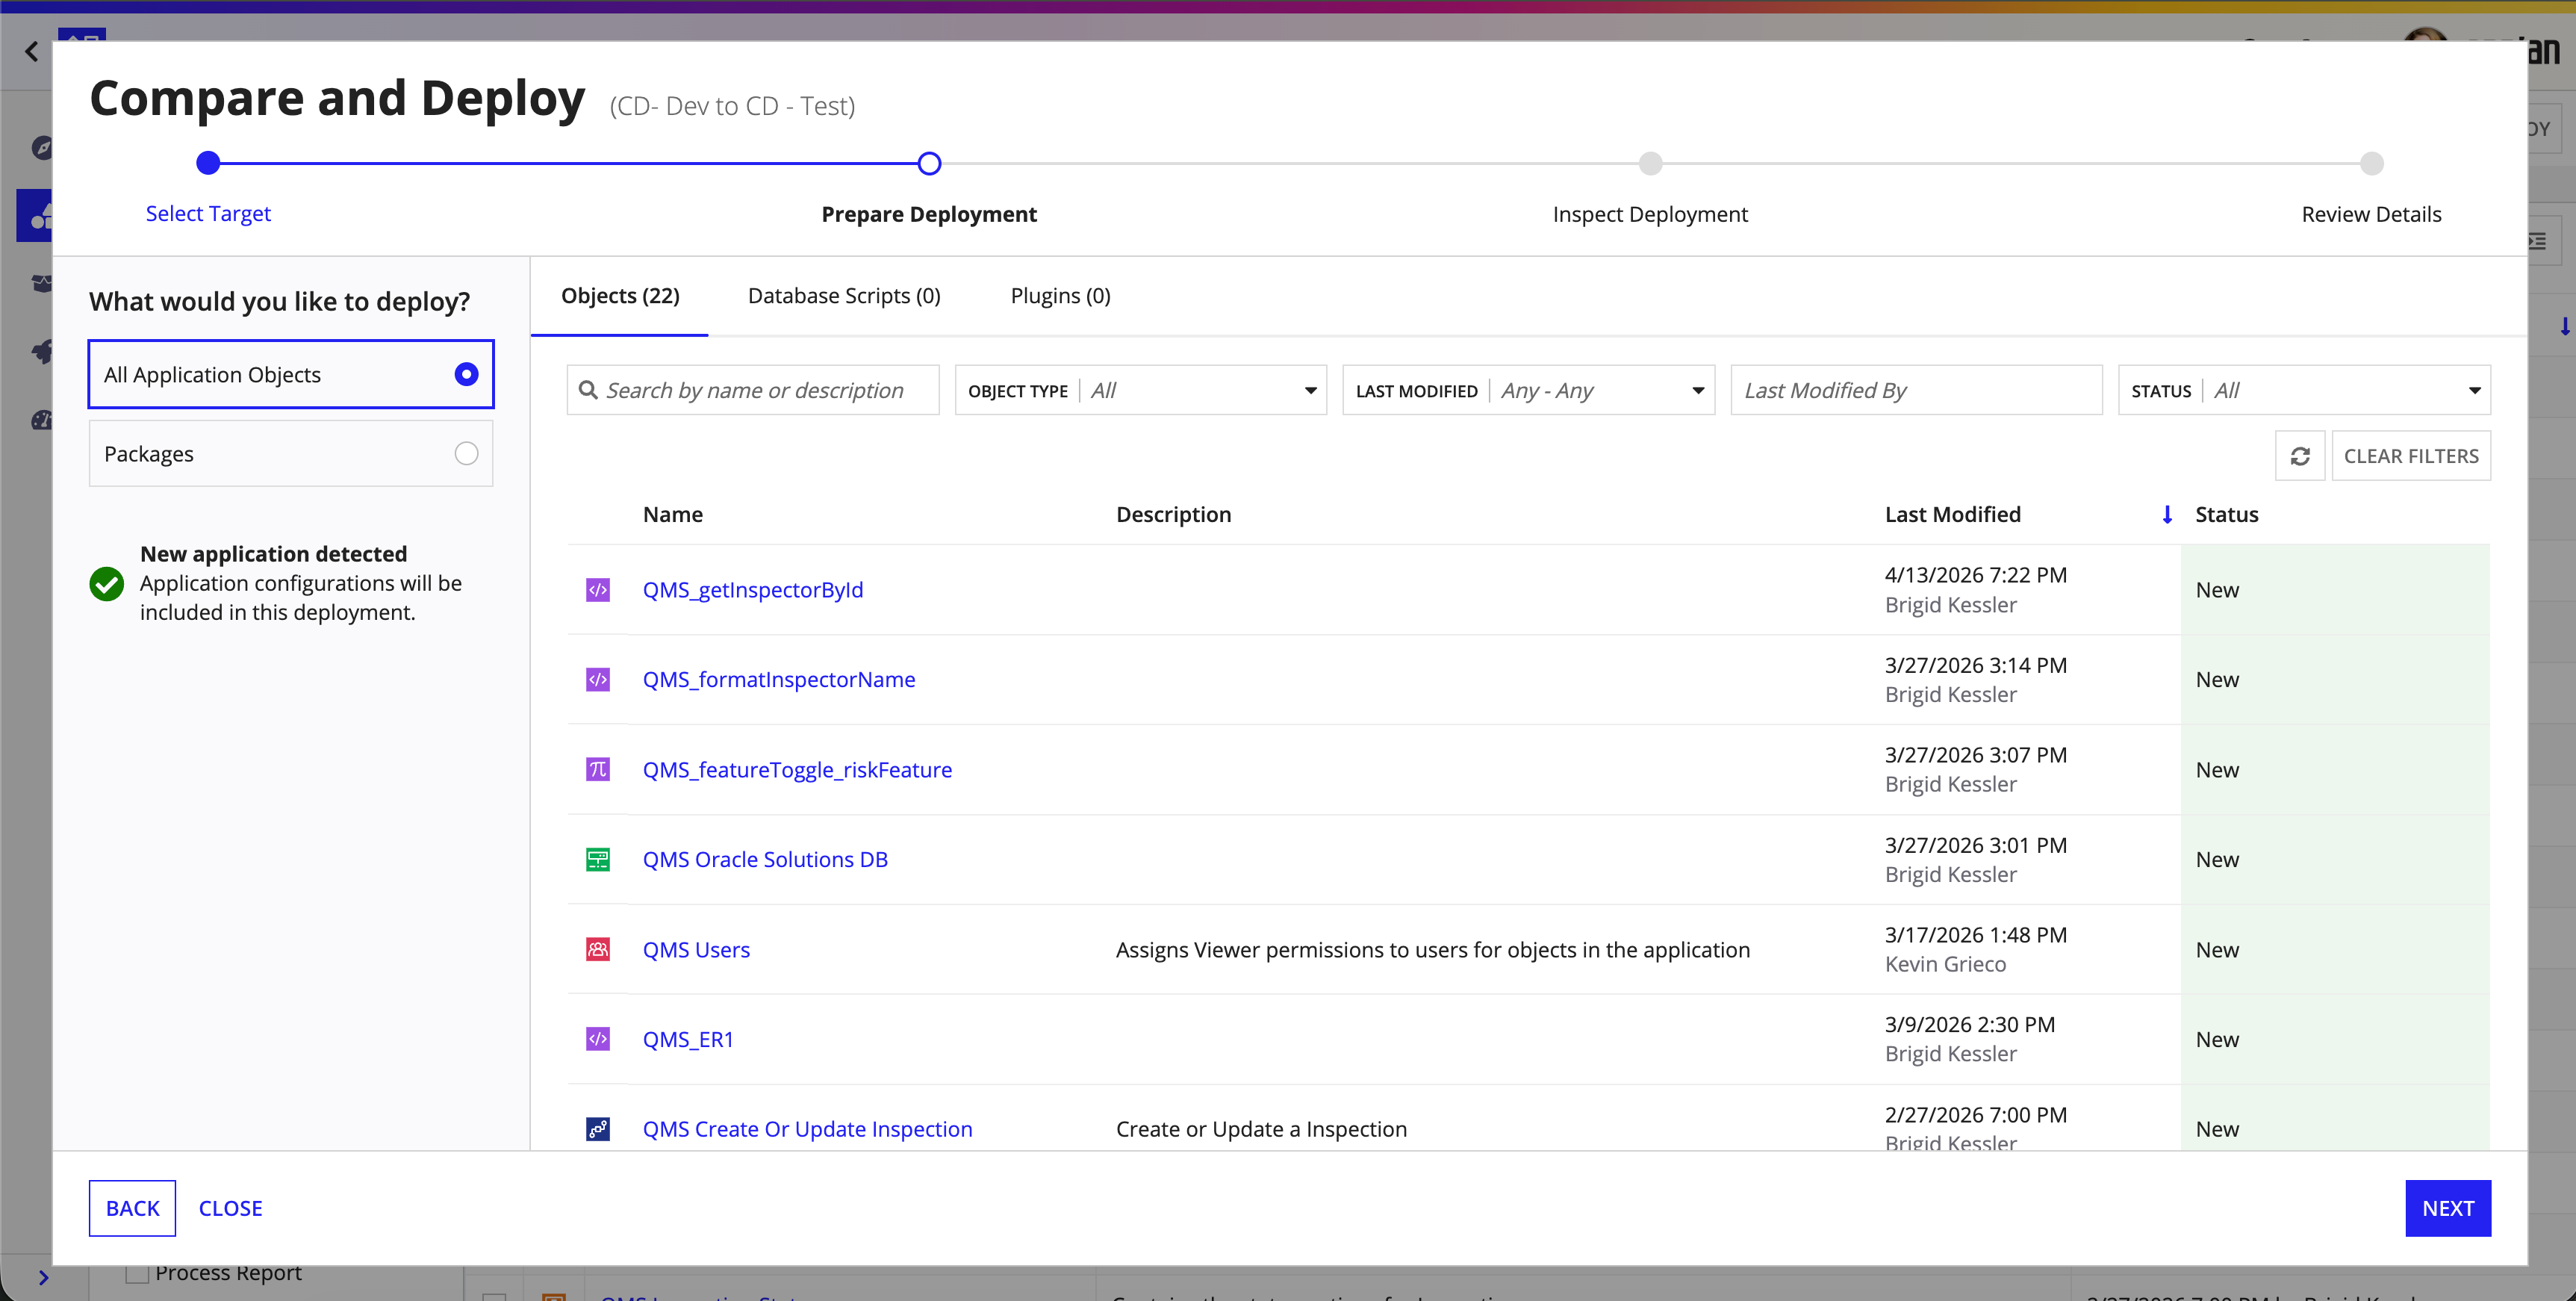Click the Close link button

tap(231, 1208)
